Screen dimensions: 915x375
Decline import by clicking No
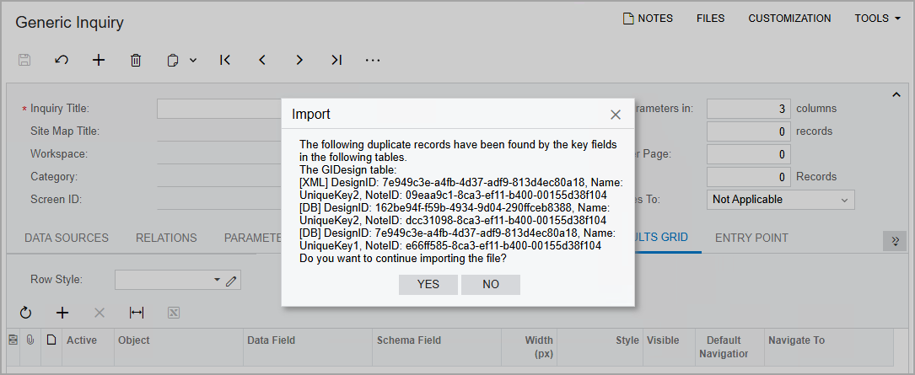point(491,285)
